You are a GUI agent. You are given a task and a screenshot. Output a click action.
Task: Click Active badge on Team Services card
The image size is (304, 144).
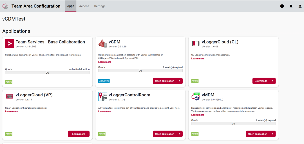click(x=9, y=82)
